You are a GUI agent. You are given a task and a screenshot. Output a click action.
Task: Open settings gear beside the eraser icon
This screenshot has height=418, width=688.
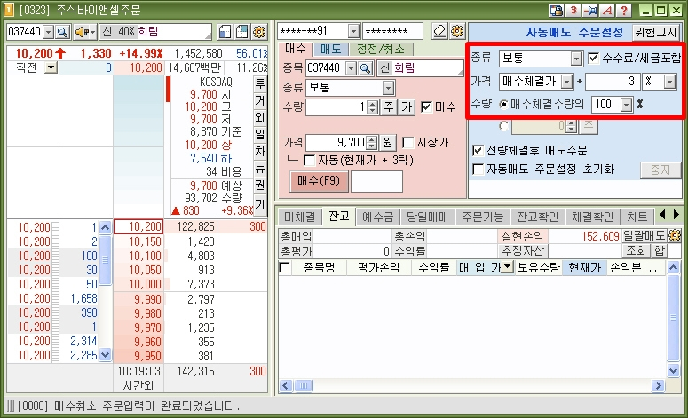coord(458,31)
